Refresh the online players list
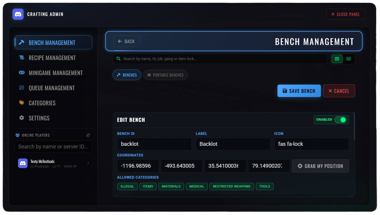The width and height of the screenshot is (380, 215). 88,135
